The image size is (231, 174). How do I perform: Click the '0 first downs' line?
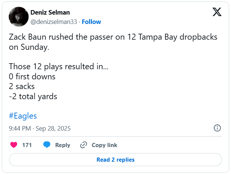pyautogui.click(x=32, y=77)
